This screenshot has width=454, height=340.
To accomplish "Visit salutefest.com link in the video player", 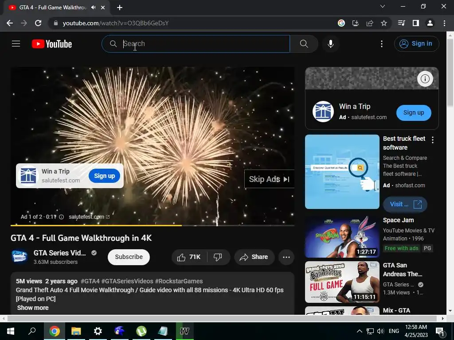I will [x=89, y=217].
